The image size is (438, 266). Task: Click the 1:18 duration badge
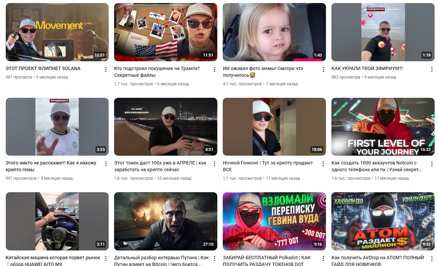(426, 55)
